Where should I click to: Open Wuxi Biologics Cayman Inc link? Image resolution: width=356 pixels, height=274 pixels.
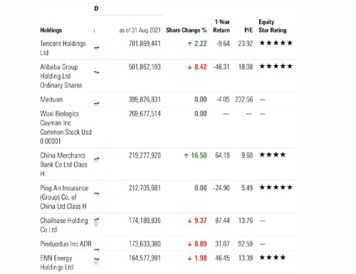pyautogui.click(x=66, y=127)
